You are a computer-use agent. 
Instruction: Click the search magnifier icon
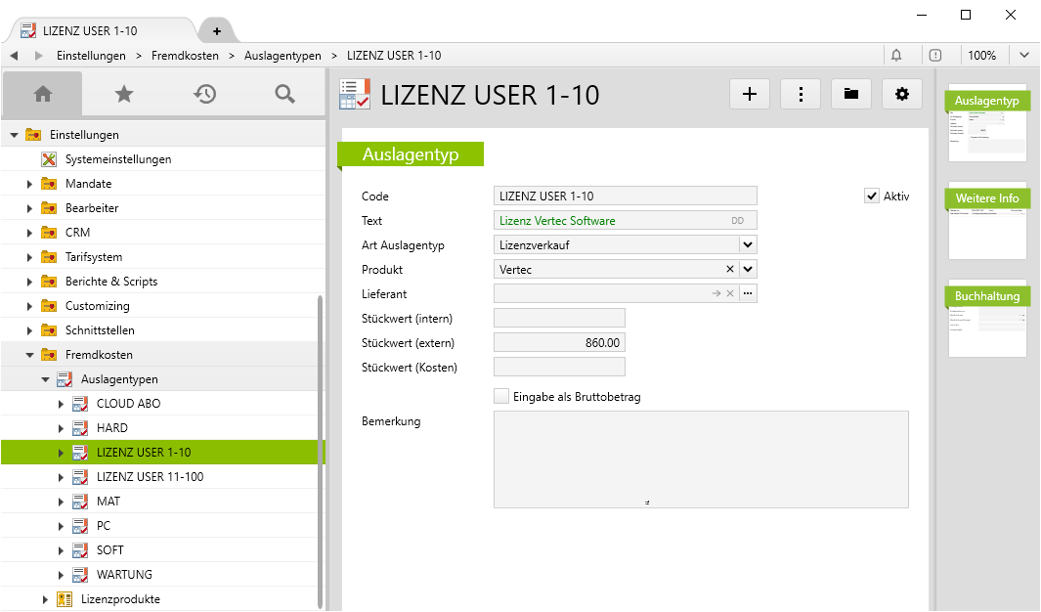coord(284,94)
